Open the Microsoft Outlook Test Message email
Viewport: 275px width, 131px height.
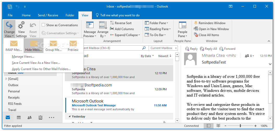click(x=119, y=105)
